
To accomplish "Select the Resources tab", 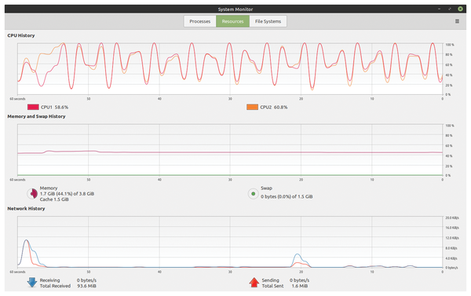I will coord(232,21).
